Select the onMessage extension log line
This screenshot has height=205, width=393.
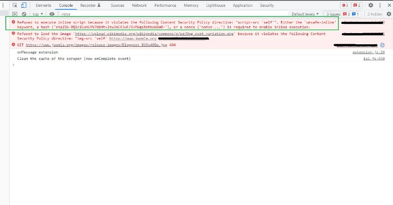click(x=37, y=52)
